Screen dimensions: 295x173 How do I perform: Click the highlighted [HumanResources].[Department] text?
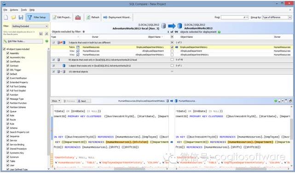point(250,142)
